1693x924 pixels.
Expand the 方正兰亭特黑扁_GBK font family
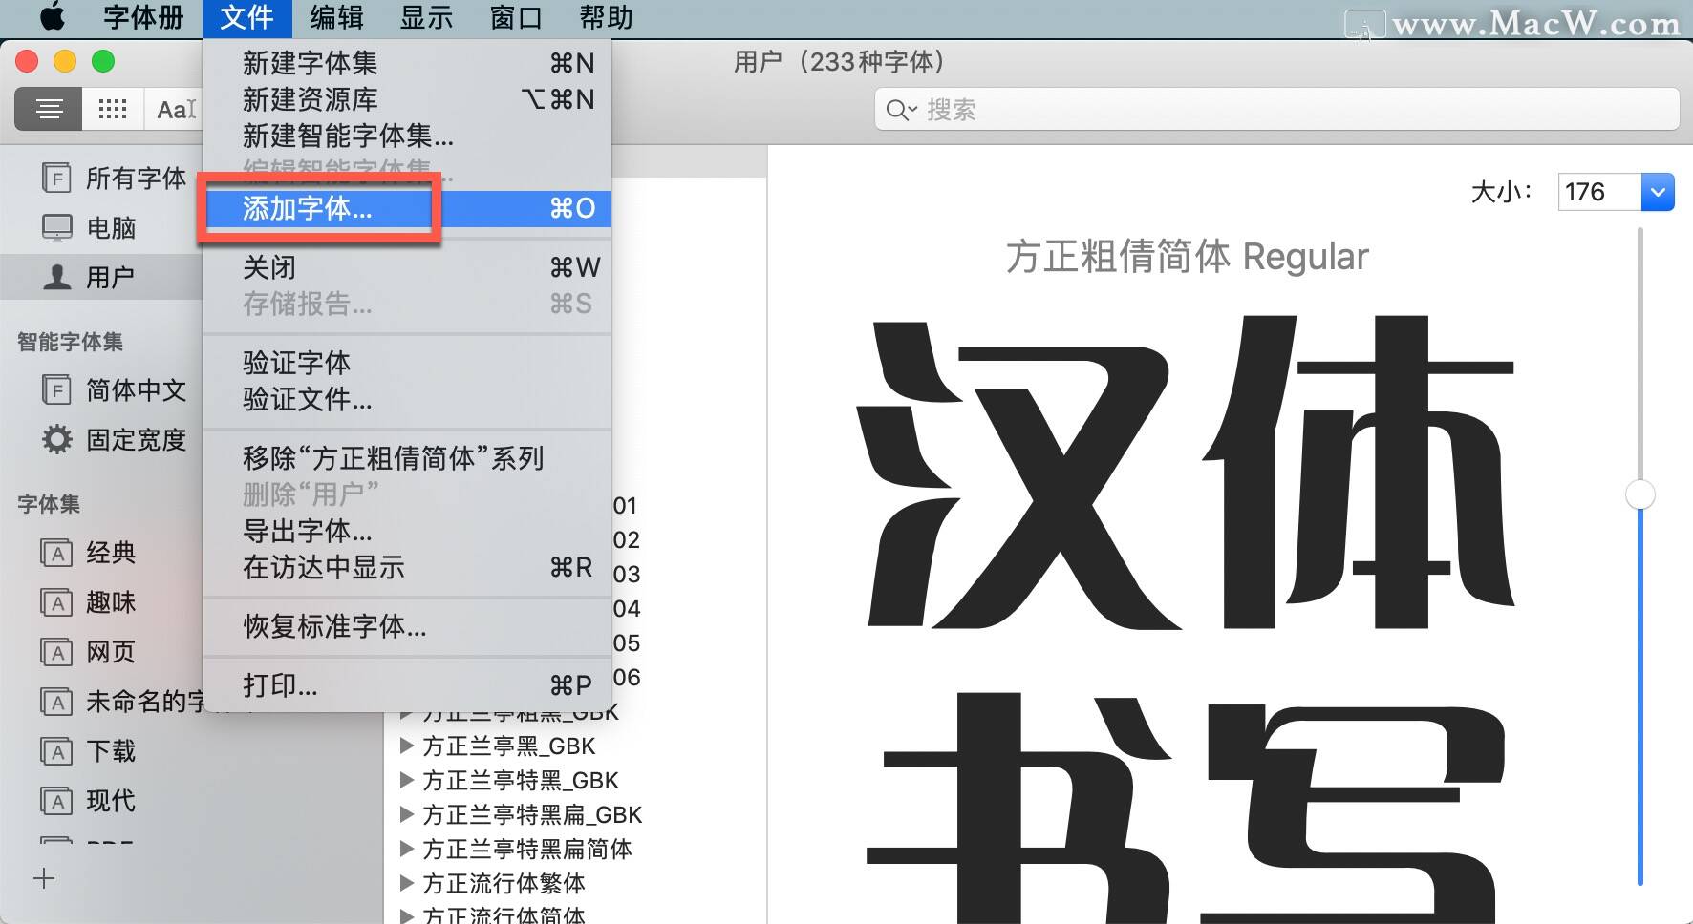tap(407, 814)
